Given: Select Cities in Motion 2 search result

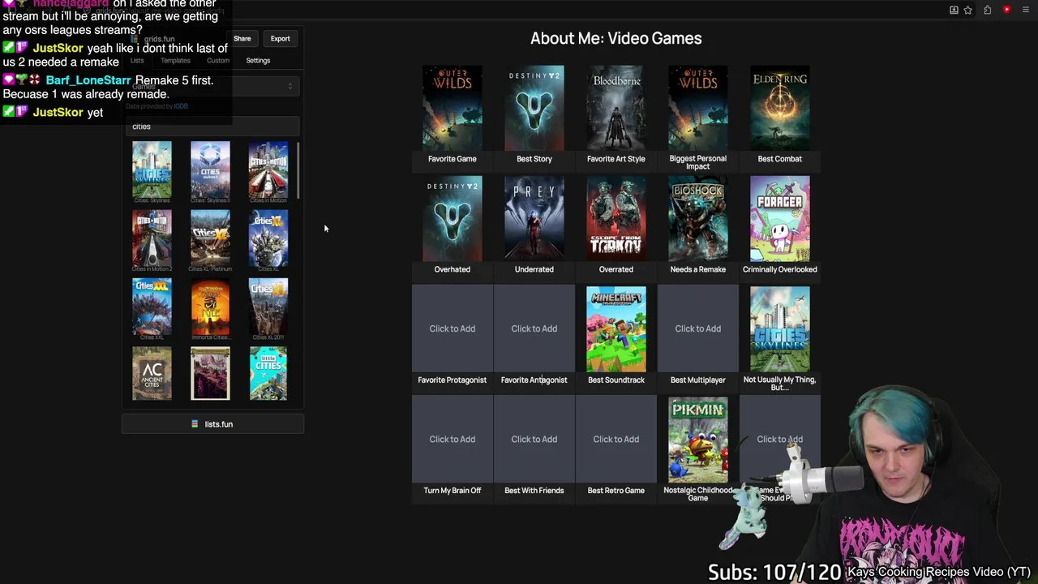Looking at the screenshot, I should click(152, 240).
